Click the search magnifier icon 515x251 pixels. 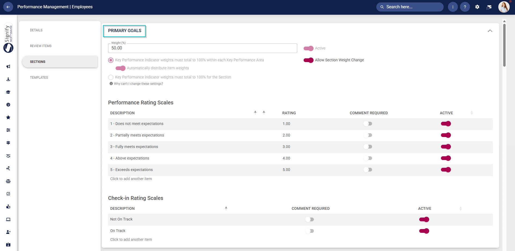(x=382, y=7)
